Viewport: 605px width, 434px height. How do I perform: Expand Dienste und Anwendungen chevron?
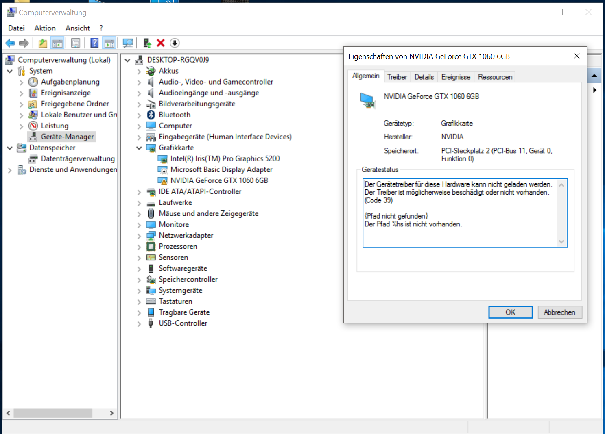(x=10, y=170)
